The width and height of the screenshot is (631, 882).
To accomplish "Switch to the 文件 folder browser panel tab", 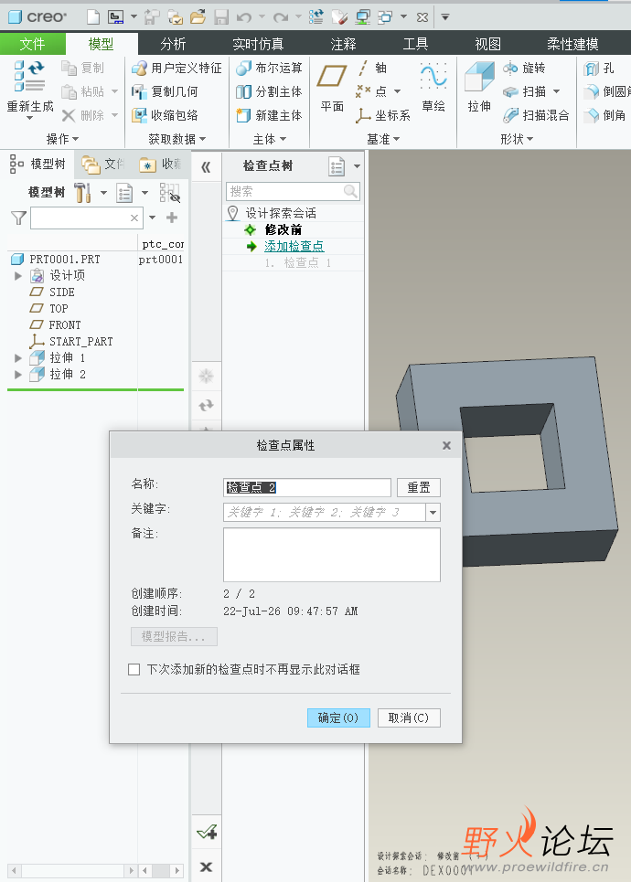I will pos(103,165).
